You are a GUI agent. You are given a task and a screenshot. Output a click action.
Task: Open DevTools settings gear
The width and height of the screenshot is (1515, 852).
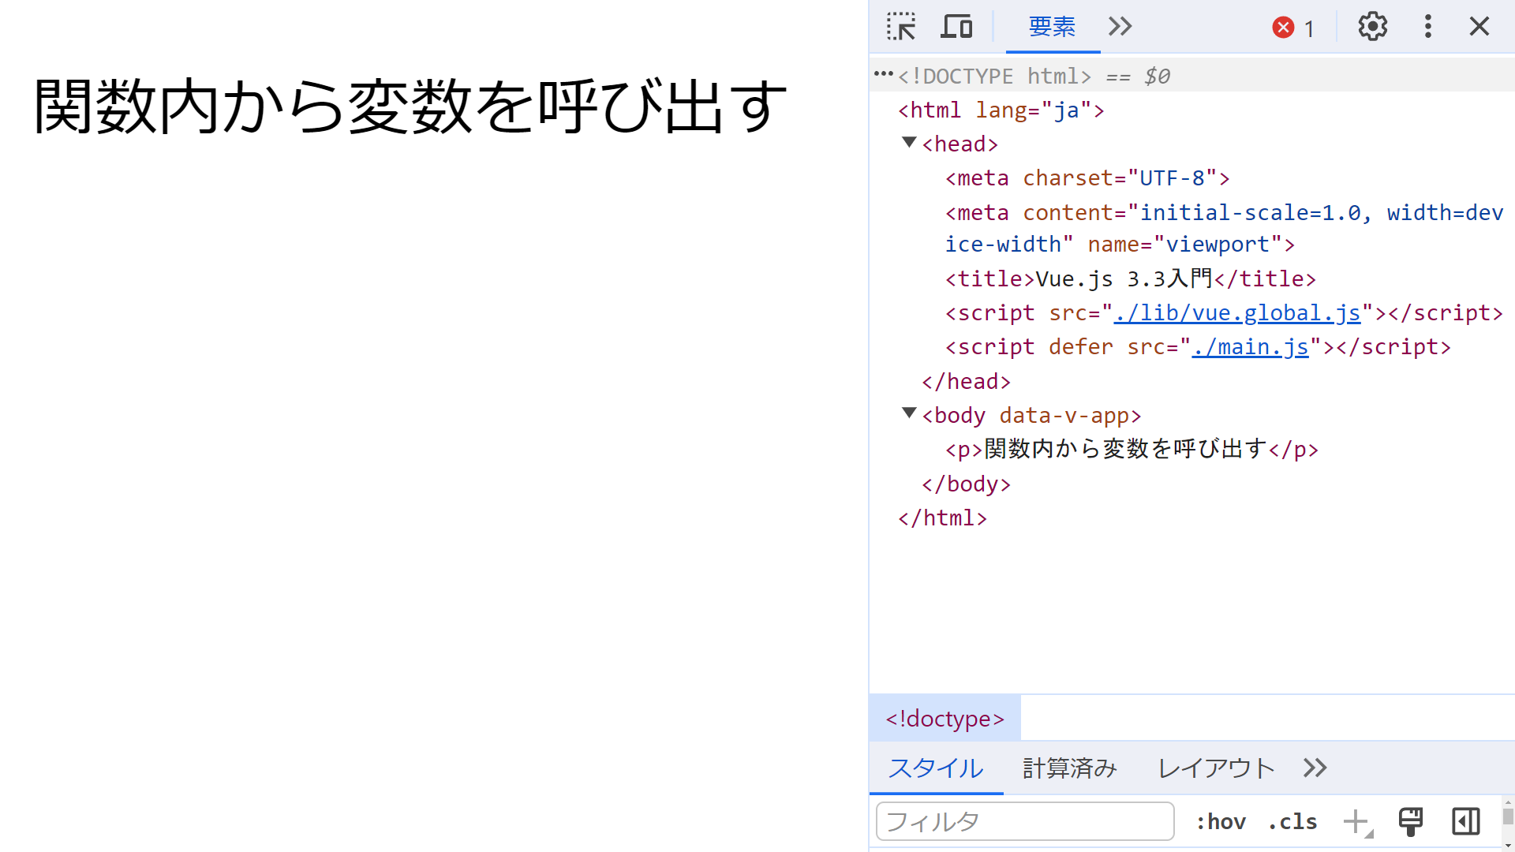[x=1372, y=27]
